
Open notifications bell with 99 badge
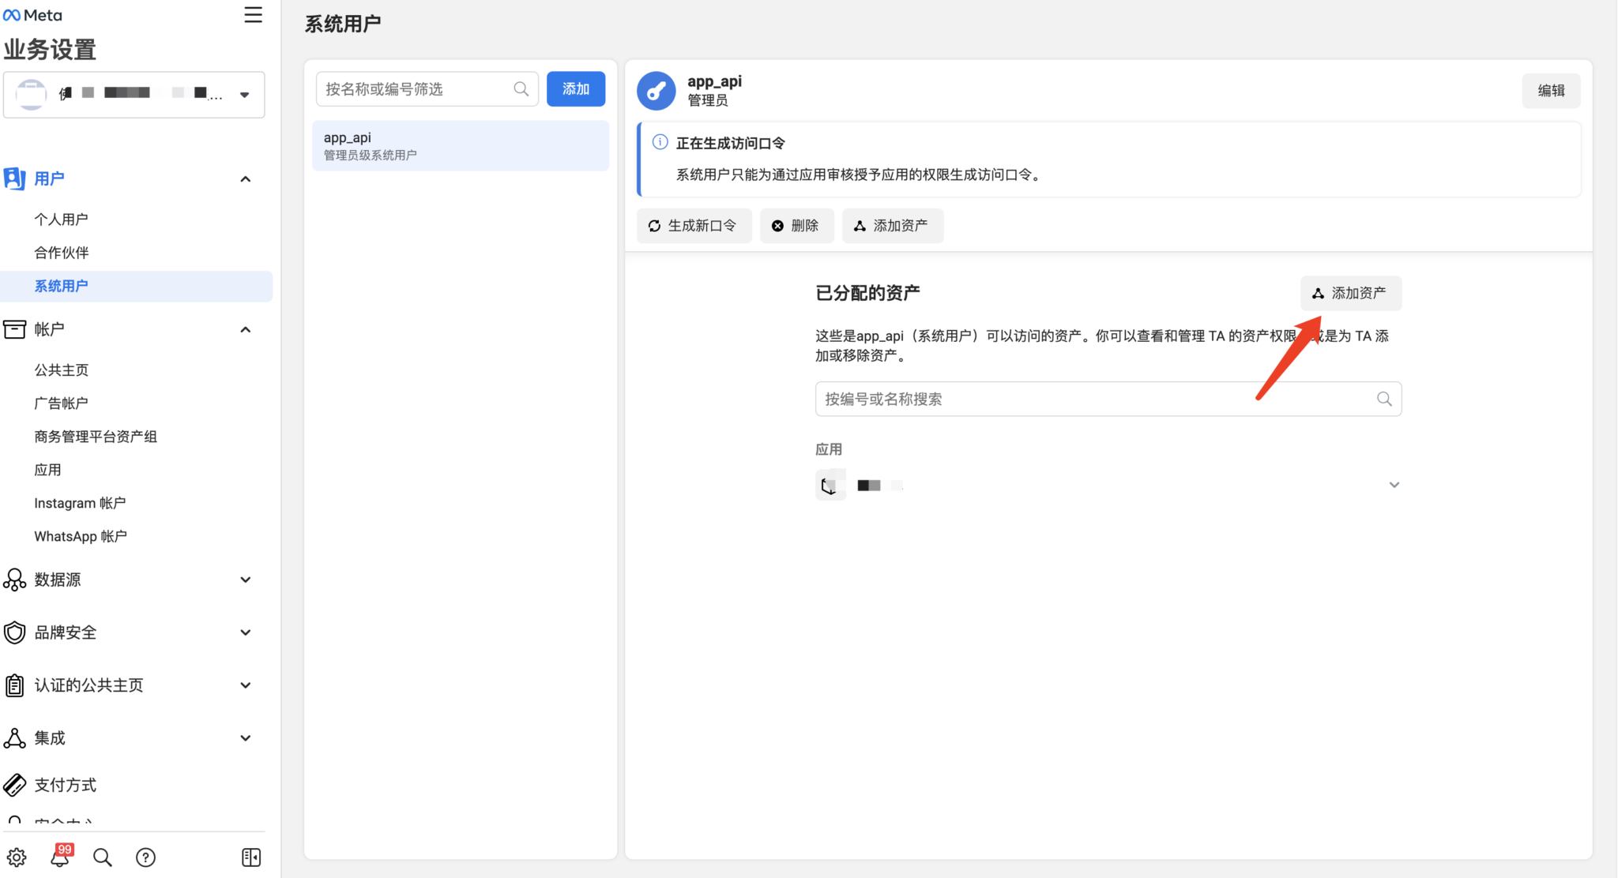tap(60, 857)
